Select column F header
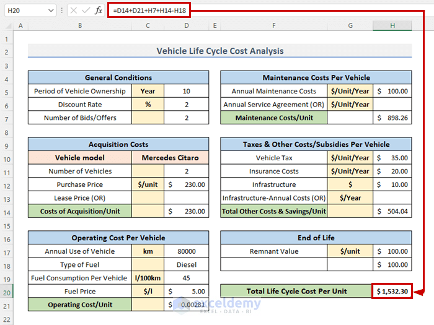The image size is (434, 325). 273,25
